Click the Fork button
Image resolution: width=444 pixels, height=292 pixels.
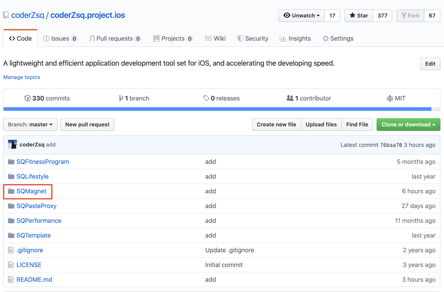click(410, 15)
